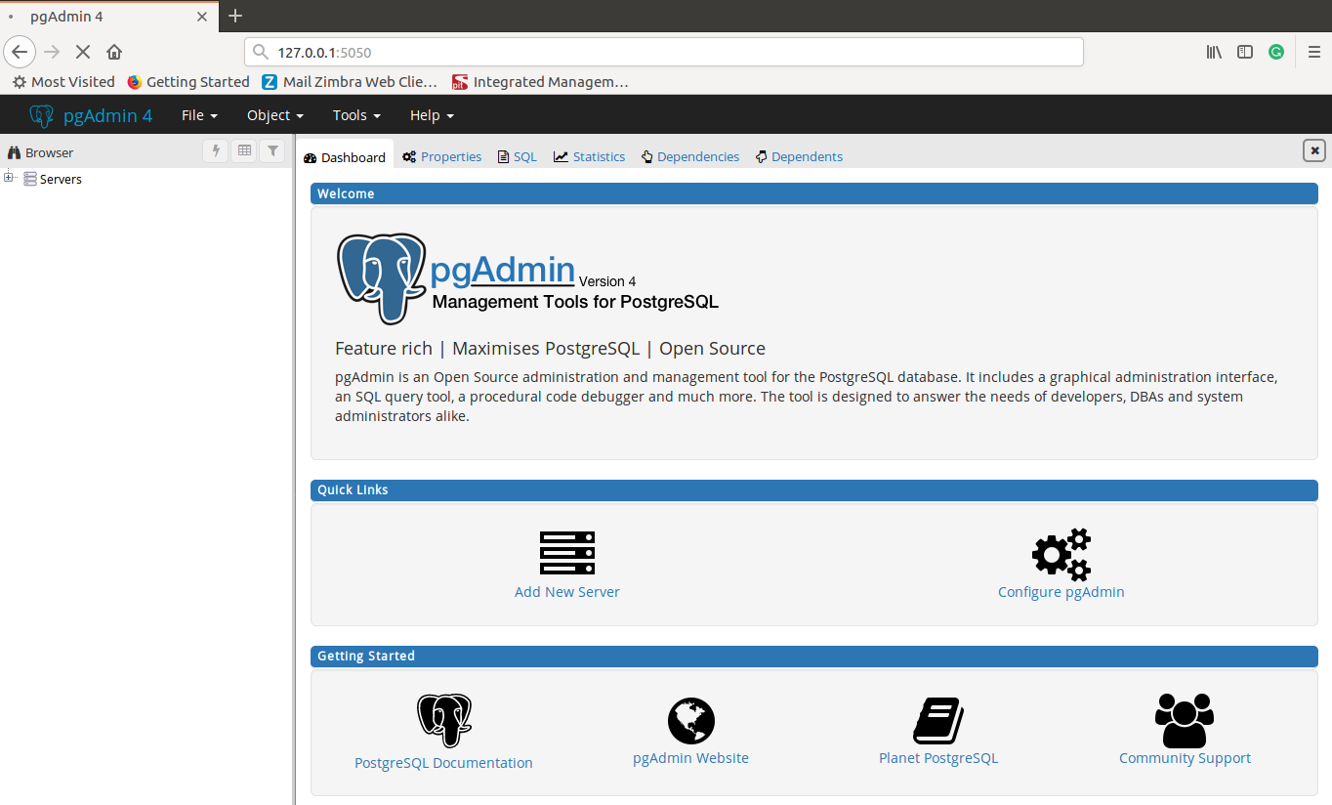Screen dimensions: 1332x805
Task: Switch to the SQL tab
Action: click(x=518, y=156)
